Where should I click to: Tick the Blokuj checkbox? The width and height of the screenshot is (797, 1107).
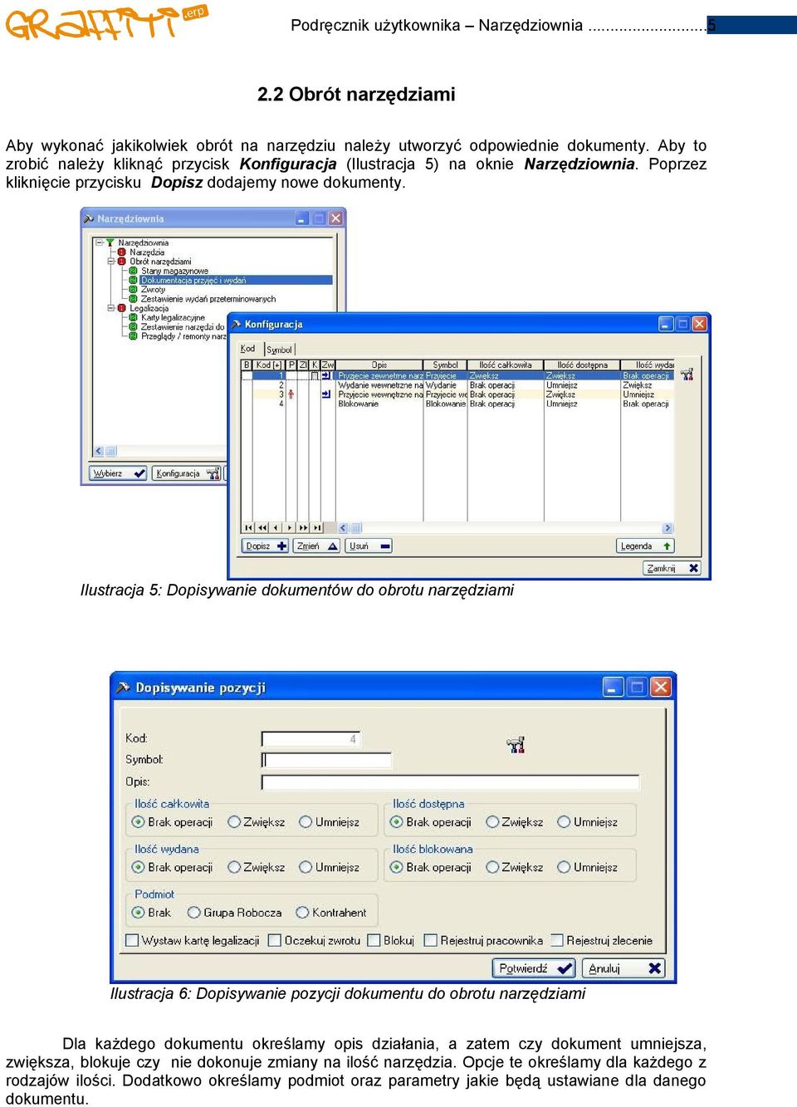[x=374, y=940]
